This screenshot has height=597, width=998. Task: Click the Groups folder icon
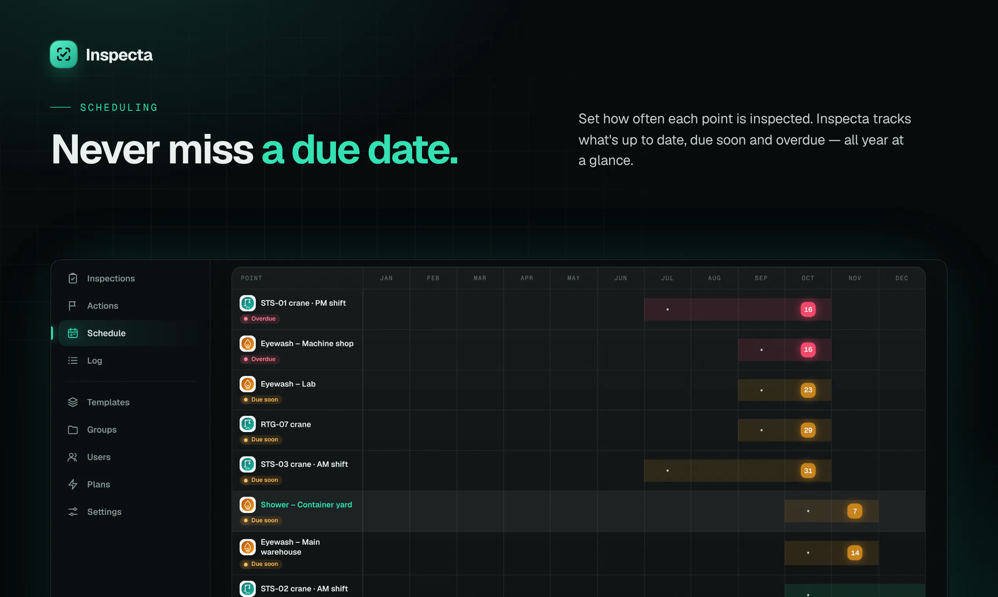pos(73,430)
